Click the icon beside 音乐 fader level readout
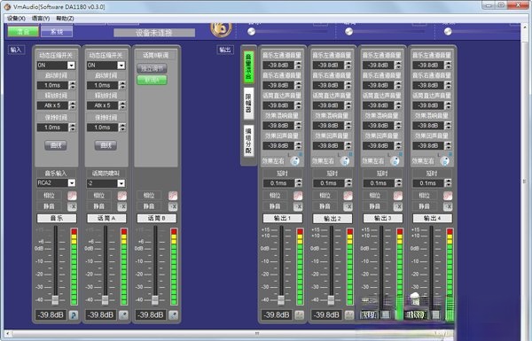The width and height of the screenshot is (532, 341). tap(74, 315)
